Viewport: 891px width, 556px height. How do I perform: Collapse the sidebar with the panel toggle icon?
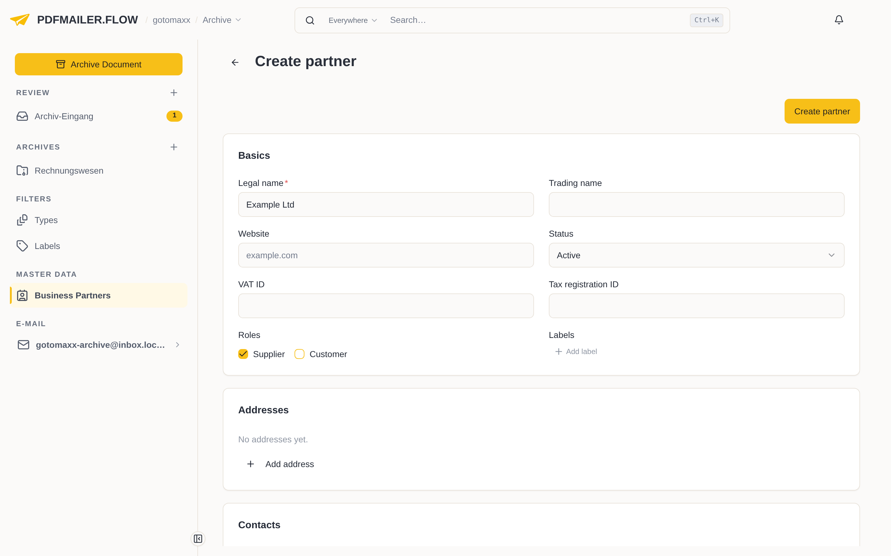click(x=198, y=539)
